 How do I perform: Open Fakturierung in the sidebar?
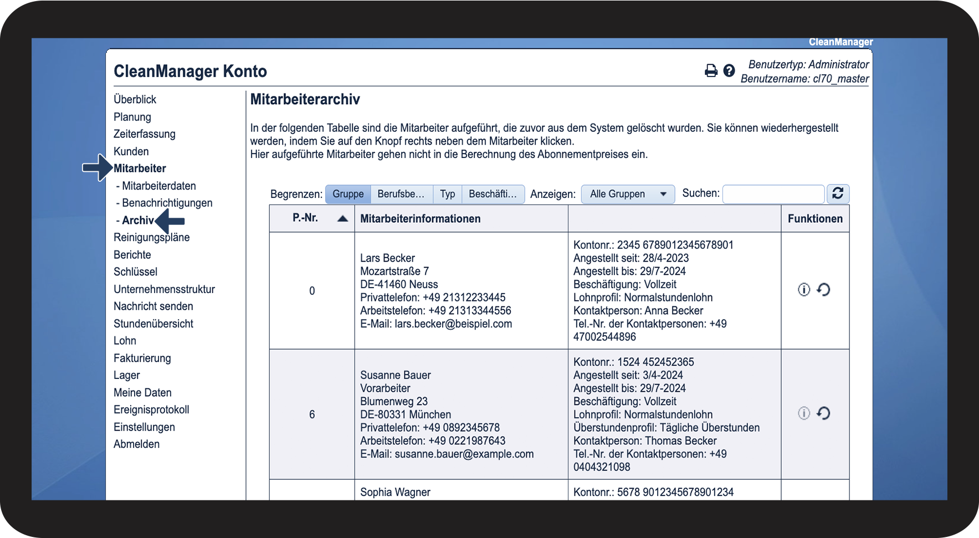coord(142,358)
